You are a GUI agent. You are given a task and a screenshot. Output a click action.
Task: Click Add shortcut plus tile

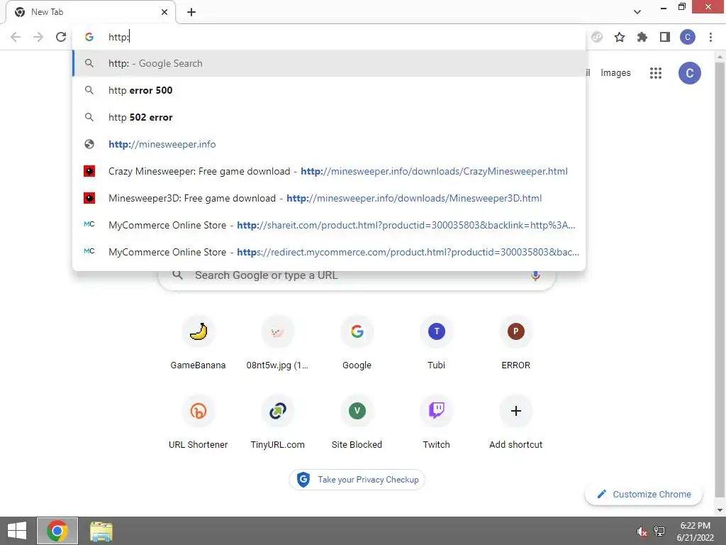pos(516,422)
